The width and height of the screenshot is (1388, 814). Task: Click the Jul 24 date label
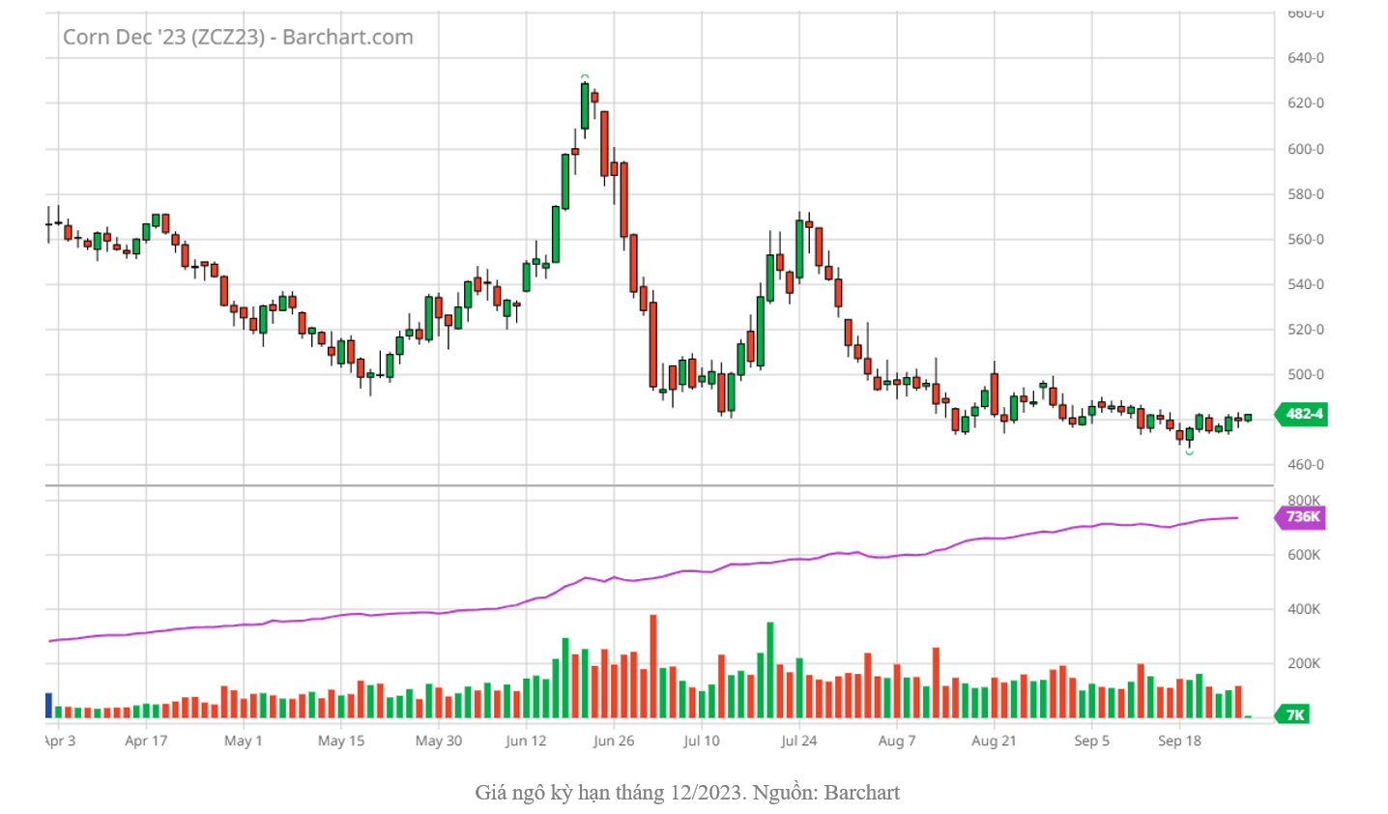[799, 741]
